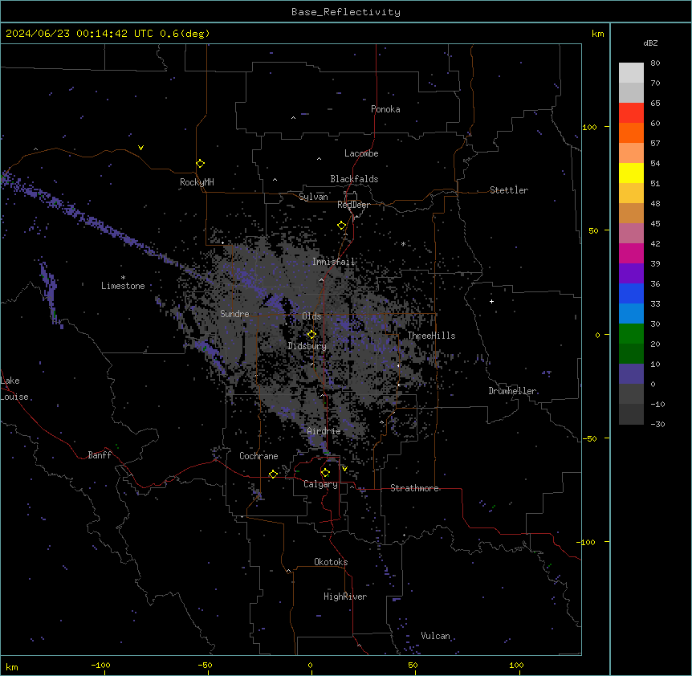Select the yellow 54–51 dBZ legend swatch

tap(631, 173)
